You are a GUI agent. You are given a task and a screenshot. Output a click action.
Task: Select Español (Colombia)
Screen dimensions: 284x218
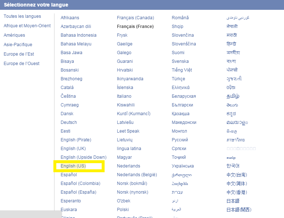click(x=80, y=183)
